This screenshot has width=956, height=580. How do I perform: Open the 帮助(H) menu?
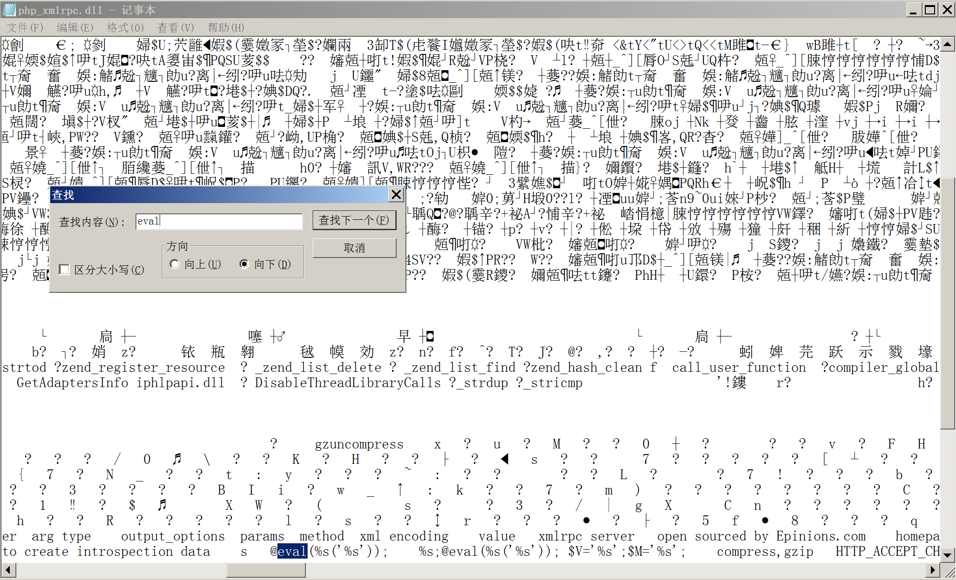226,28
